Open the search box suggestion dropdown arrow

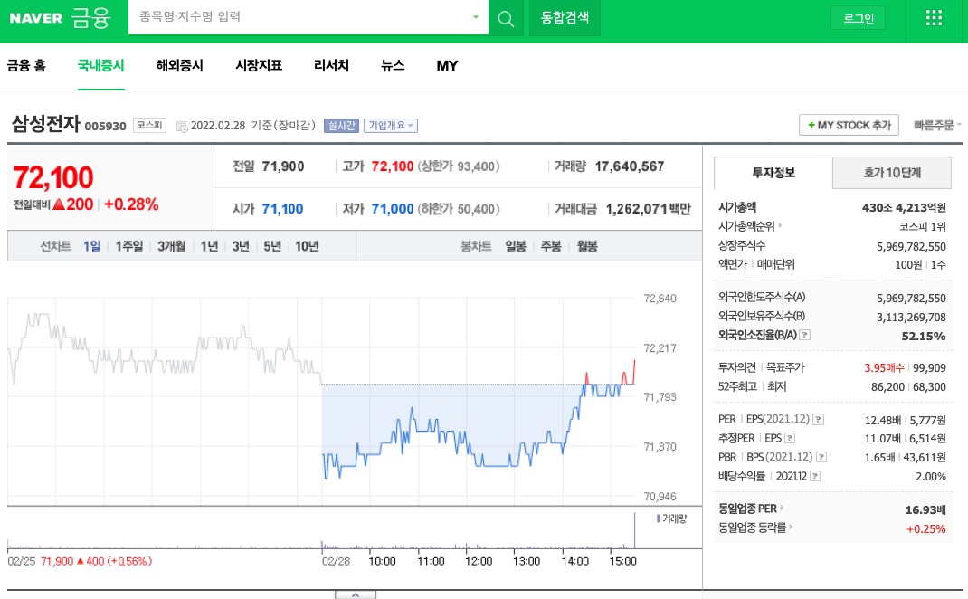coord(475,17)
